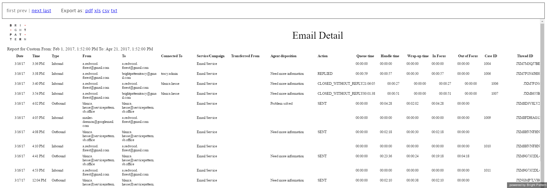Image resolution: width=547 pixels, height=188 pixels.
Task: Click the 'Agent disposition' column header
Action: click(283, 56)
